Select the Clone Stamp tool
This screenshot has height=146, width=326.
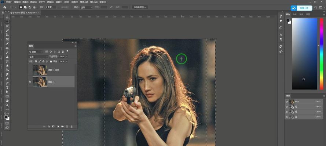coord(7,57)
